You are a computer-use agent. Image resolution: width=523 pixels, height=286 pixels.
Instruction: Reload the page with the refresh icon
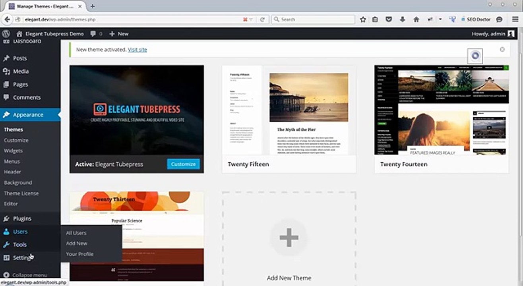click(262, 19)
